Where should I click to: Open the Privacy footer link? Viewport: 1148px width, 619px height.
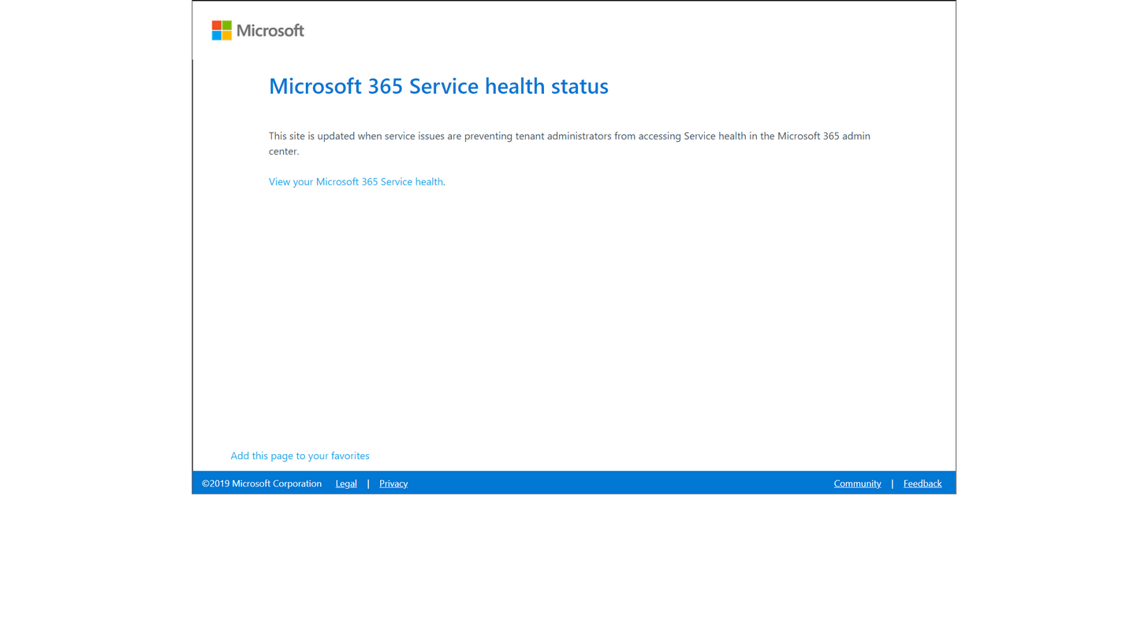point(393,483)
